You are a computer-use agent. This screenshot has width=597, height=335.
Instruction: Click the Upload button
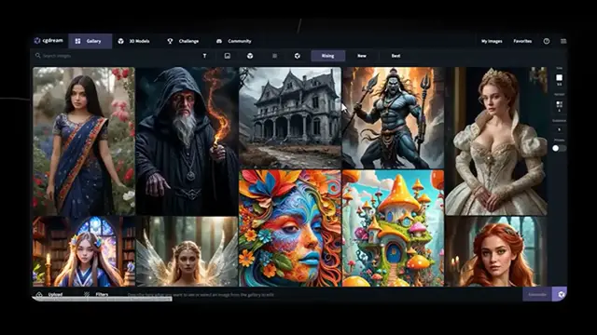click(x=49, y=294)
